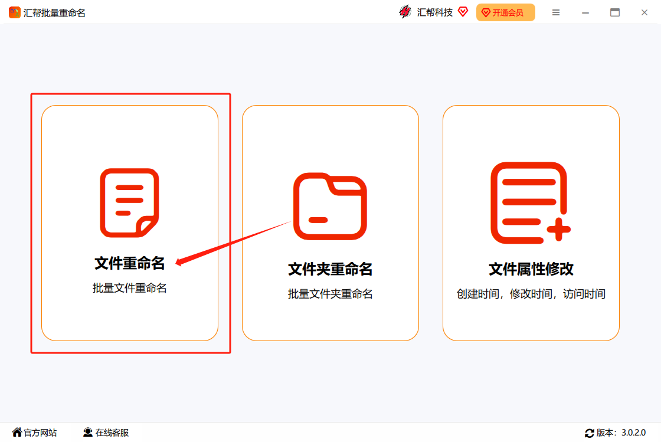Screen dimensions: 661x442
Task: Click the 汇帮科技 lightning logo icon
Action: point(405,12)
